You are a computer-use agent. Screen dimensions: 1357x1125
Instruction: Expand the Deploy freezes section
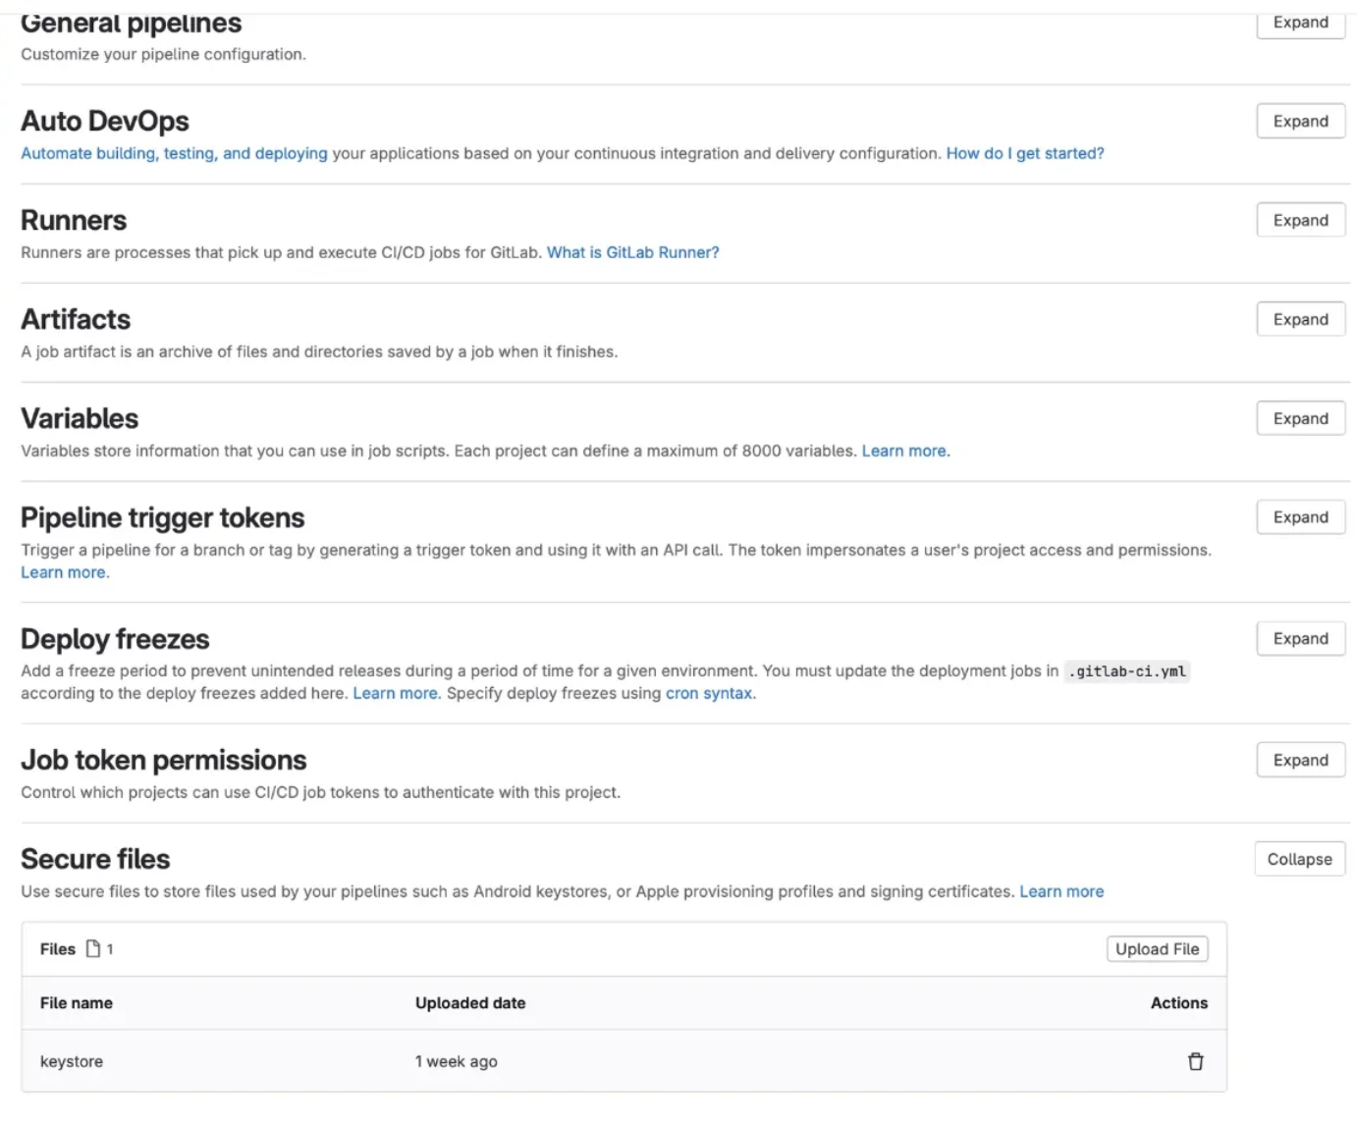[x=1300, y=638]
